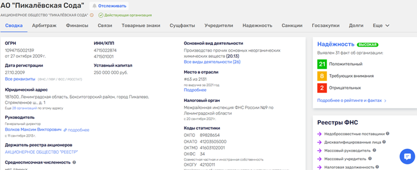
Task: Switch to the Арбитраж tab
Action: [x=44, y=26]
